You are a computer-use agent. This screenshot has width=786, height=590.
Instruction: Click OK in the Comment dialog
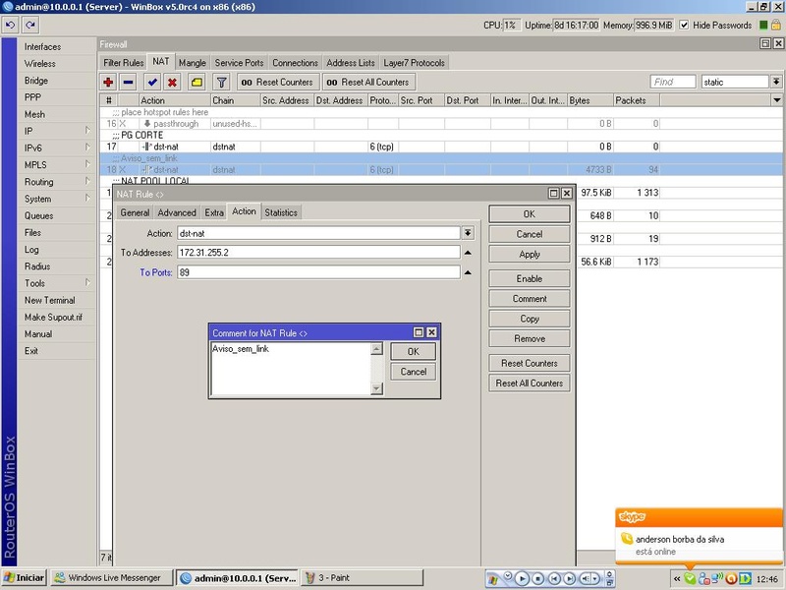414,351
